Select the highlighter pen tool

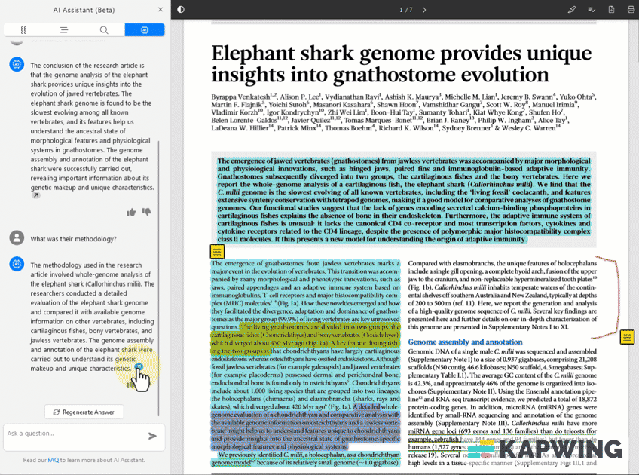(x=572, y=10)
